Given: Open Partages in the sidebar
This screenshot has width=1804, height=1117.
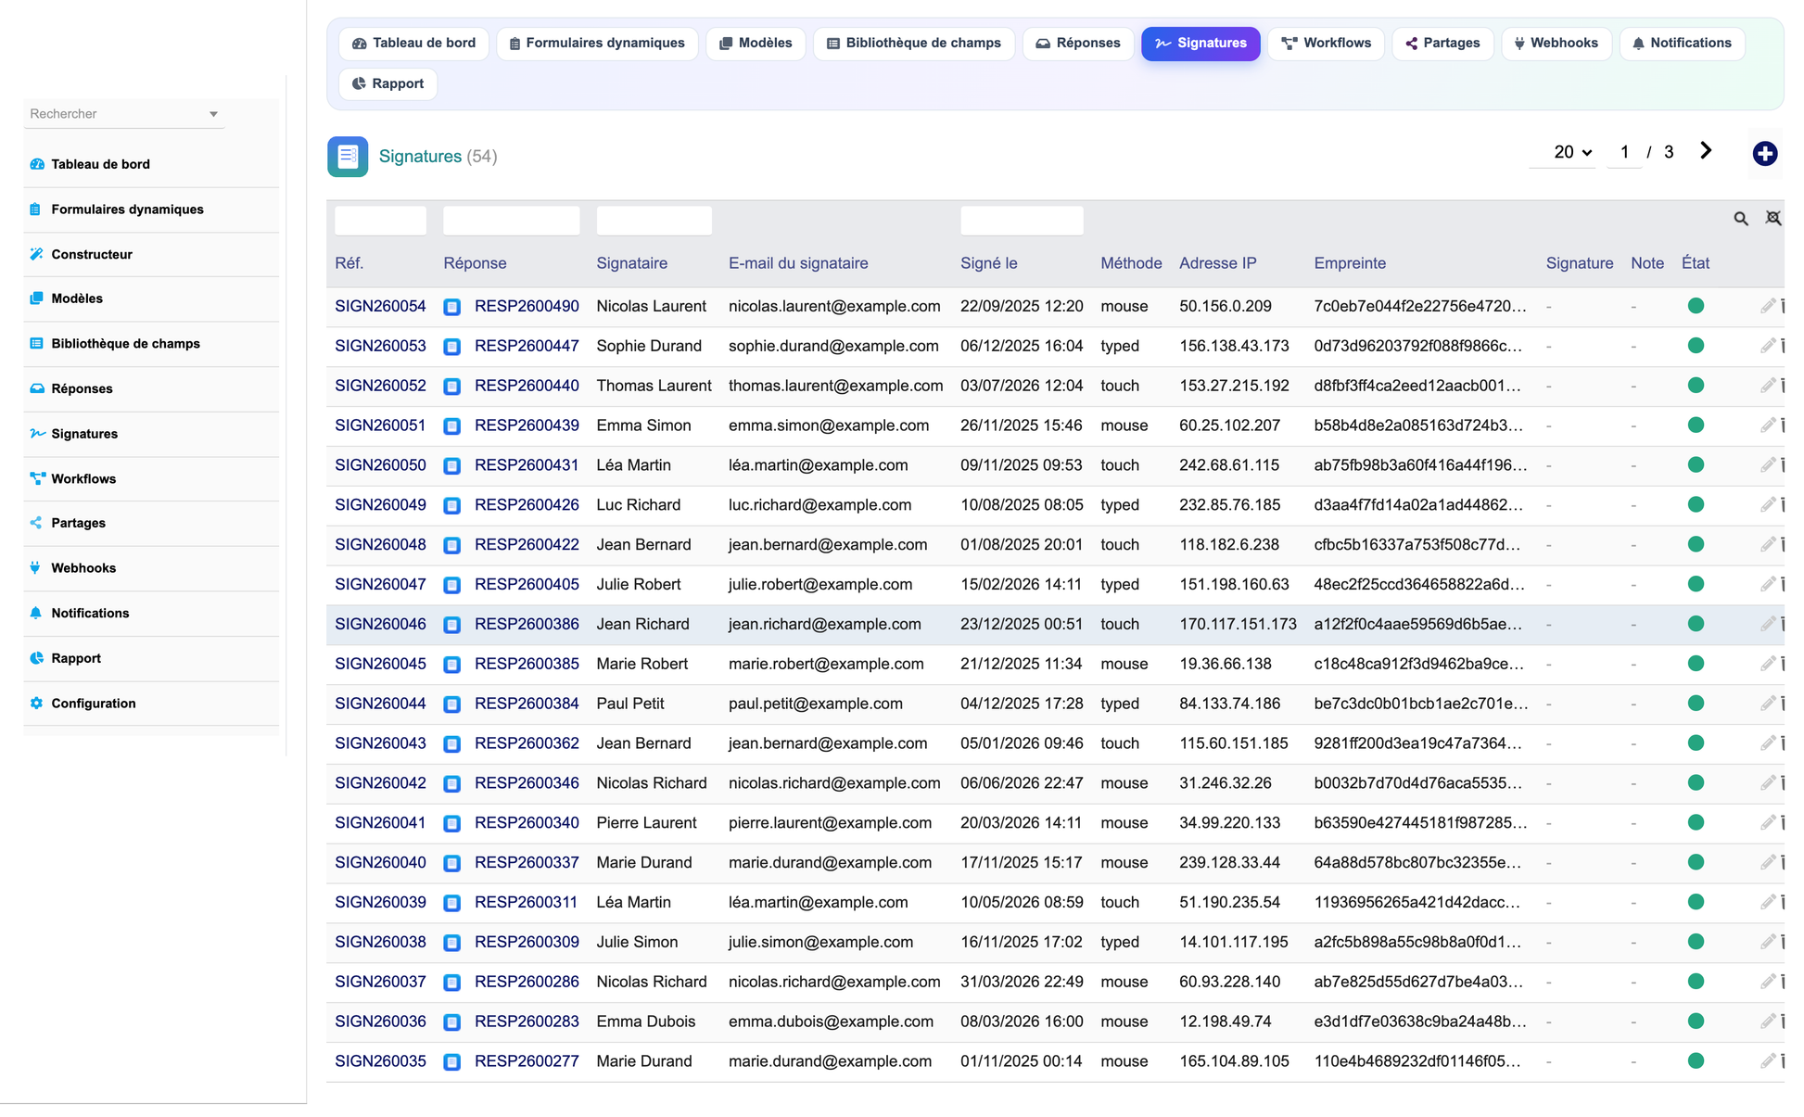Looking at the screenshot, I should [x=78, y=523].
